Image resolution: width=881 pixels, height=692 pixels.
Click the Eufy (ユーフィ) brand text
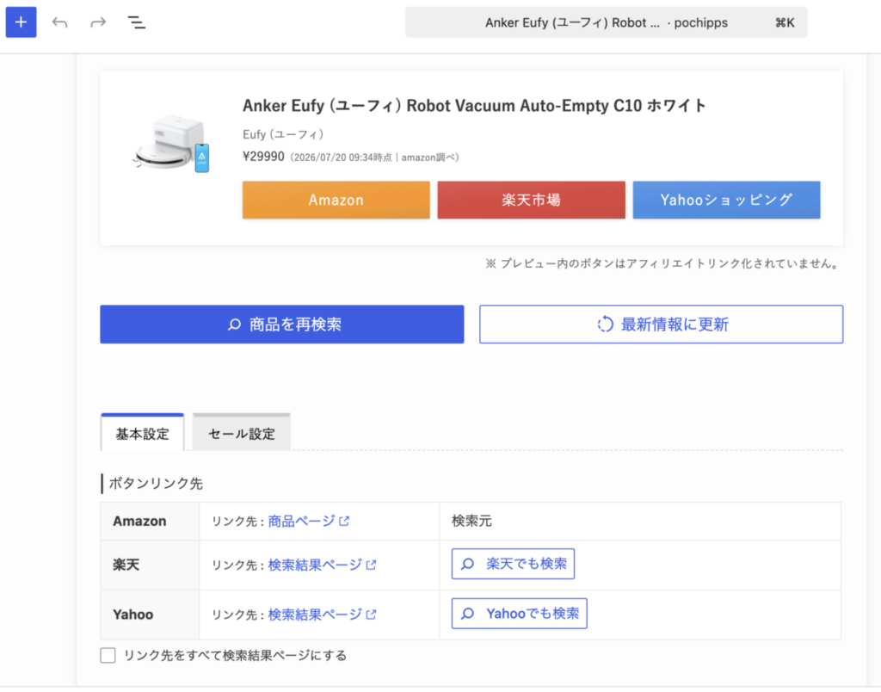click(283, 134)
